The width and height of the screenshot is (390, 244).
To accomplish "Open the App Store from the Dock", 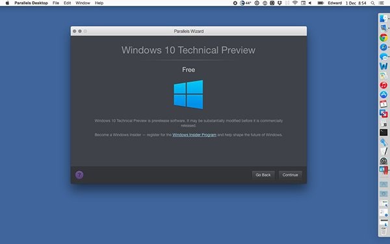I will tap(383, 94).
